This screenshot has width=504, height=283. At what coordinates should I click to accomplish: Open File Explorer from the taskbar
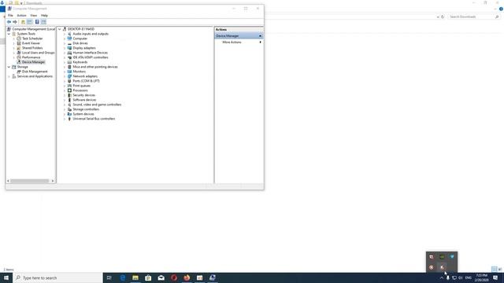coord(135,277)
